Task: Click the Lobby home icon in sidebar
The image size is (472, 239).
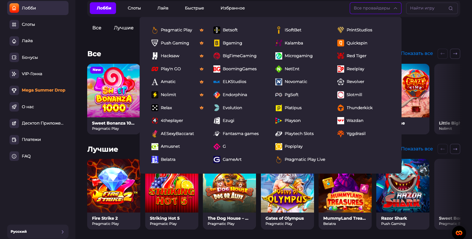Action: 14,8
